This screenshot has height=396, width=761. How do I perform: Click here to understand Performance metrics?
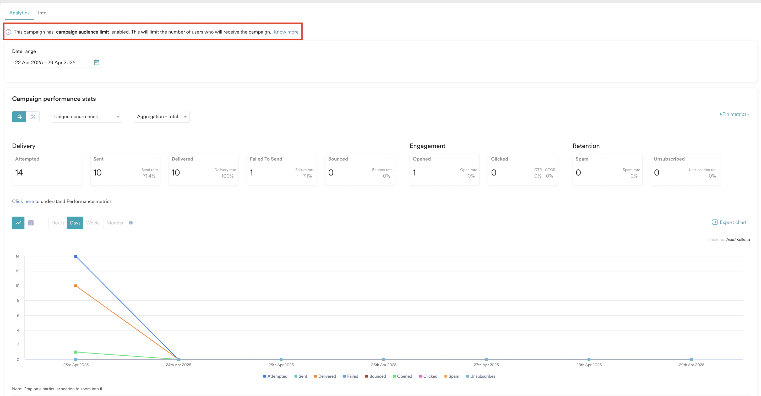23,201
